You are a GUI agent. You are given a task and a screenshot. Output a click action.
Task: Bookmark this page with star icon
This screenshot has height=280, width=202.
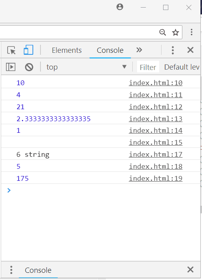point(175,32)
